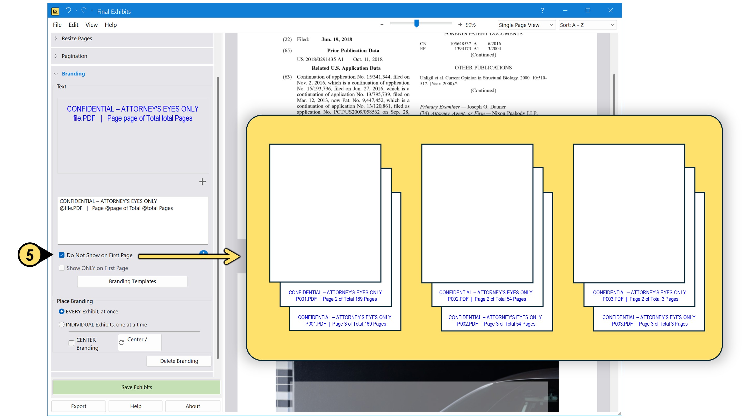Enable the CENTER Branding checkbox
Image resolution: width=746 pixels, height=419 pixels.
[x=71, y=343]
